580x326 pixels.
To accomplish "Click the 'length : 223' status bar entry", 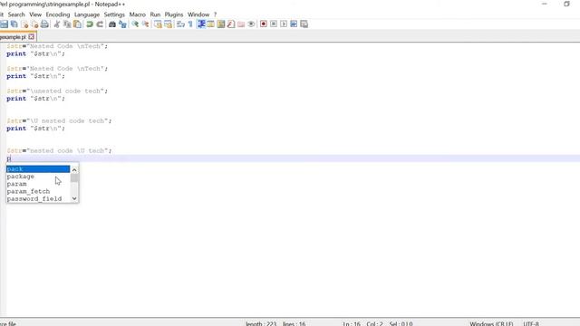I will (261, 323).
